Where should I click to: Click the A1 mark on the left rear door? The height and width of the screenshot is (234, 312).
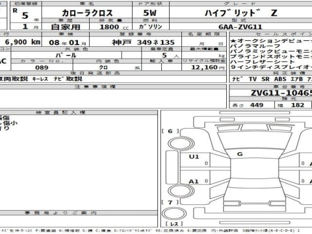[x=194, y=181]
